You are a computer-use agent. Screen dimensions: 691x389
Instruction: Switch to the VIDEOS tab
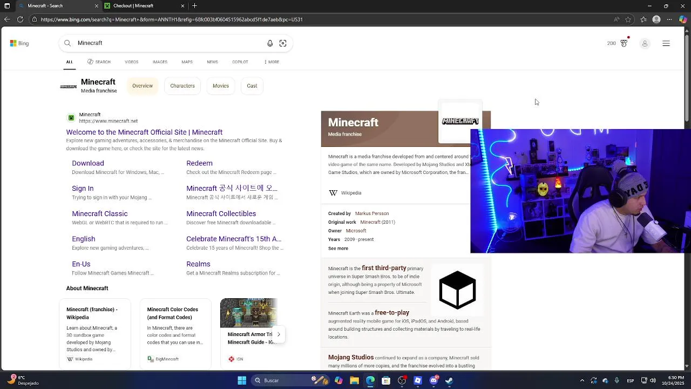coord(132,62)
